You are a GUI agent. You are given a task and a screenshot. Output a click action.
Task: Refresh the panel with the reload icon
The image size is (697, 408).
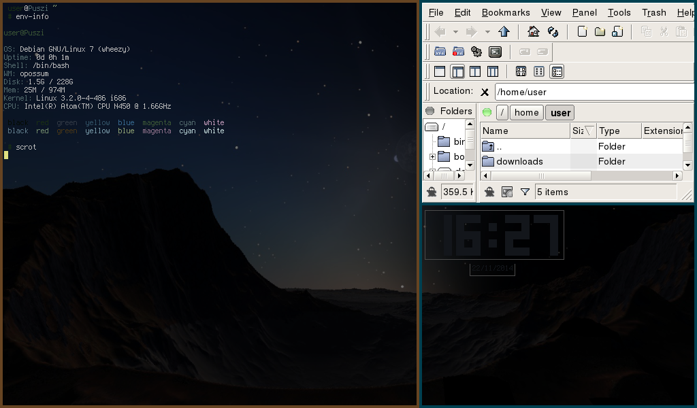click(x=553, y=32)
